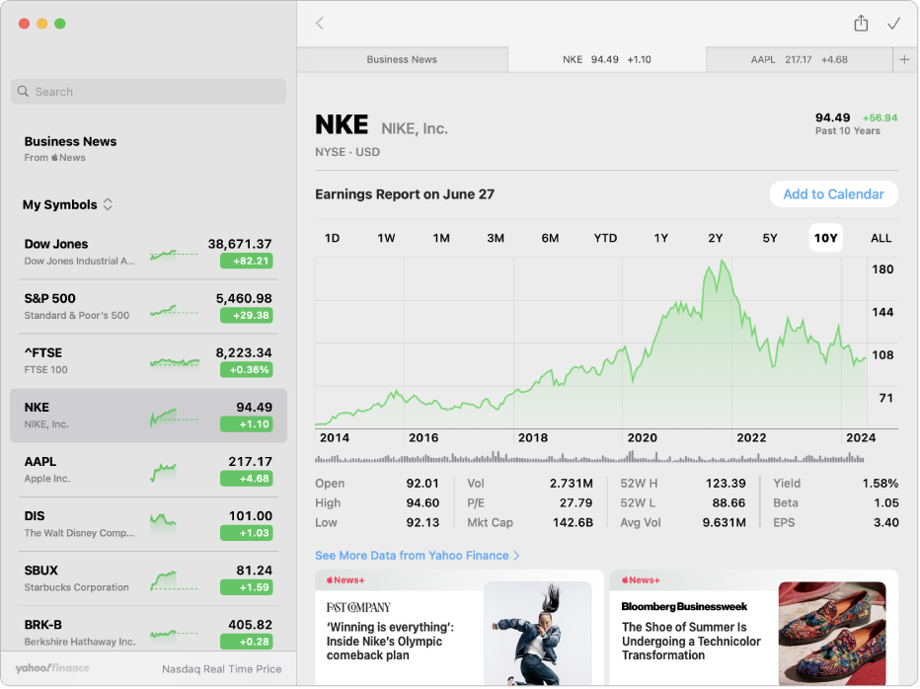Screen dimensions: 920x689
Task: Open See More Data from Yahoo Finance
Action: point(418,556)
